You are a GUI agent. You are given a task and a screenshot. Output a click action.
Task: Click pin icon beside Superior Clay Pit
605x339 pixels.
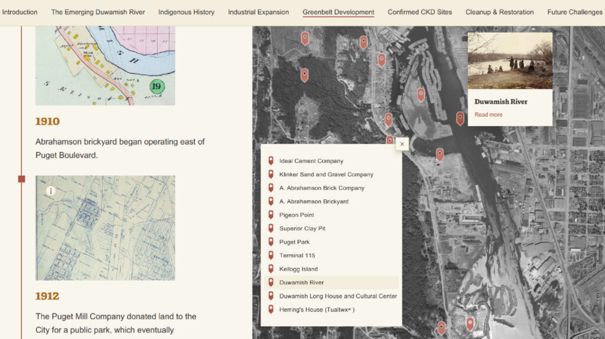coord(271,228)
